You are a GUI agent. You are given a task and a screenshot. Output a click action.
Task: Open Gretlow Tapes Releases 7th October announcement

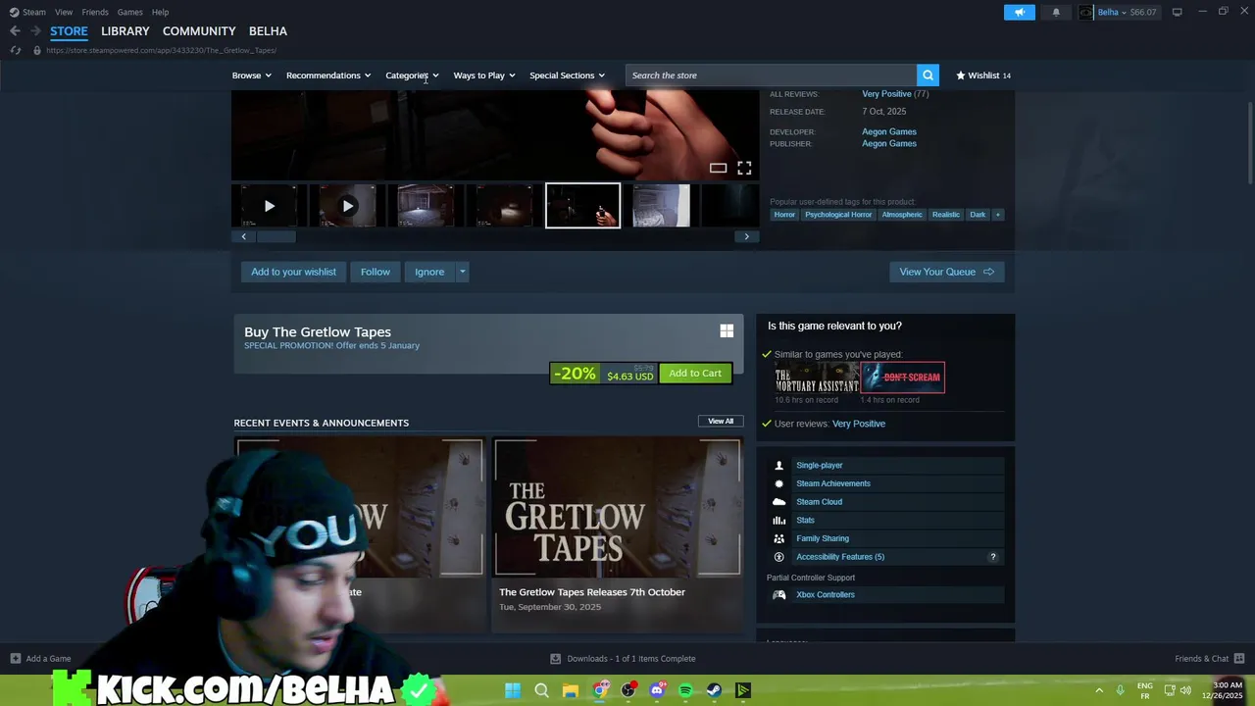618,534
